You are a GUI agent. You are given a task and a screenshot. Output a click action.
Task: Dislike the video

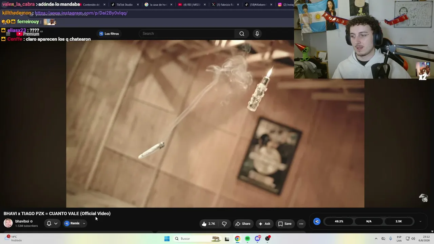pos(224,224)
